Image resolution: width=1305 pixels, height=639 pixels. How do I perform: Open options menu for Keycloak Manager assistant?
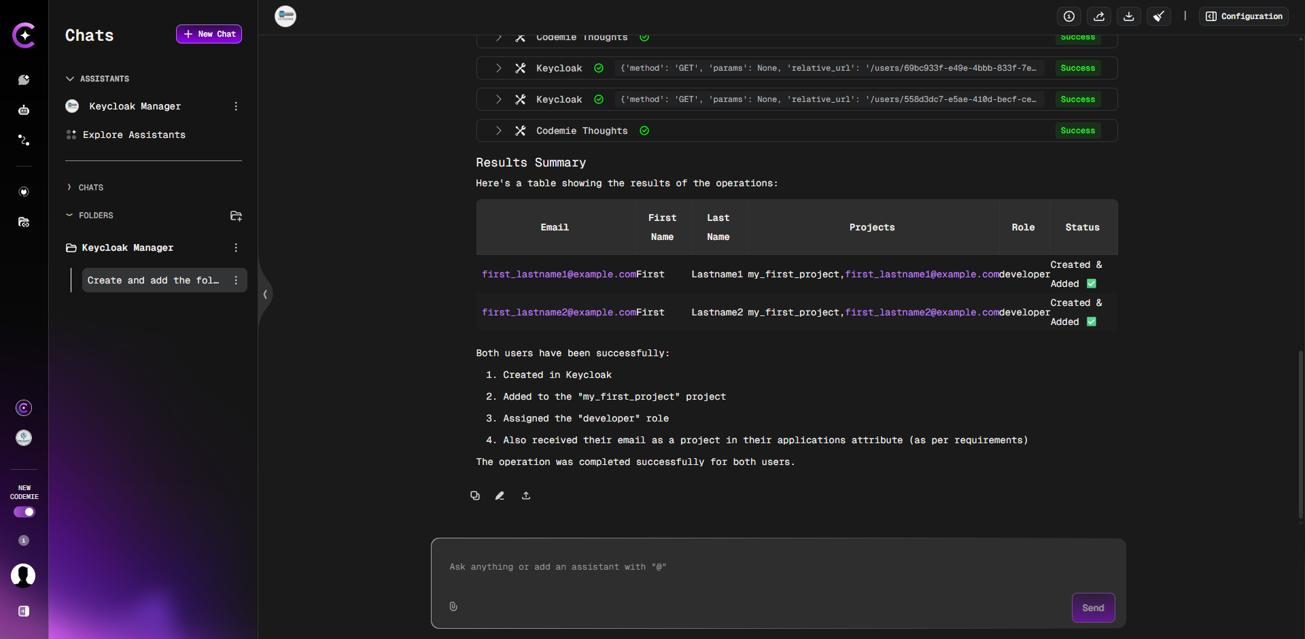(236, 106)
